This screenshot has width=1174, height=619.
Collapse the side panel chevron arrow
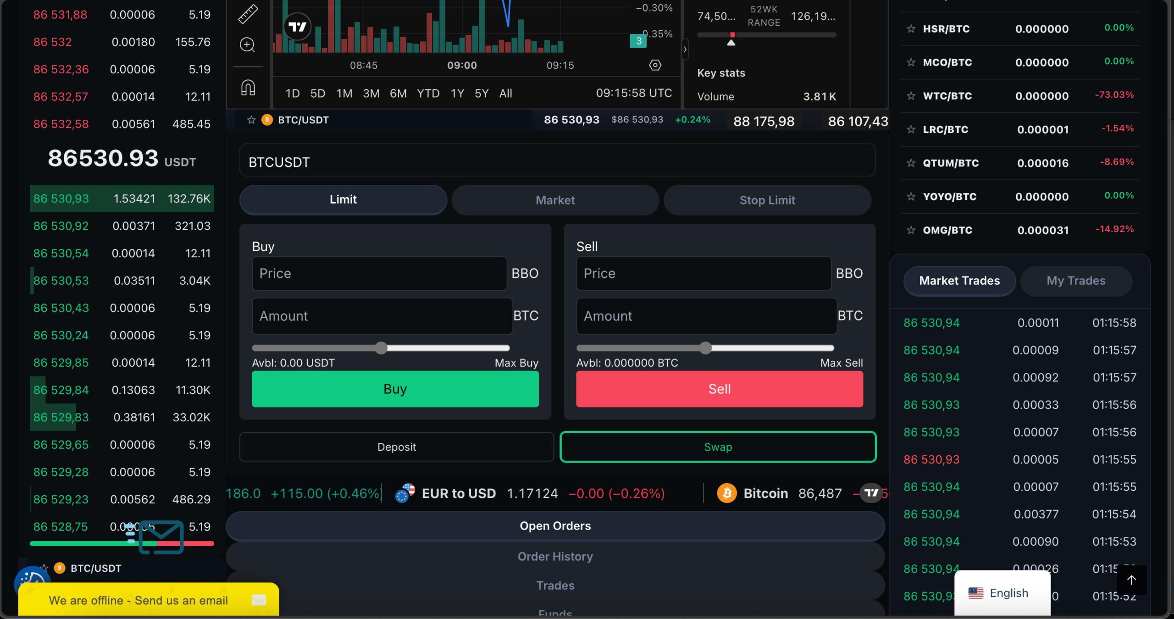click(685, 49)
